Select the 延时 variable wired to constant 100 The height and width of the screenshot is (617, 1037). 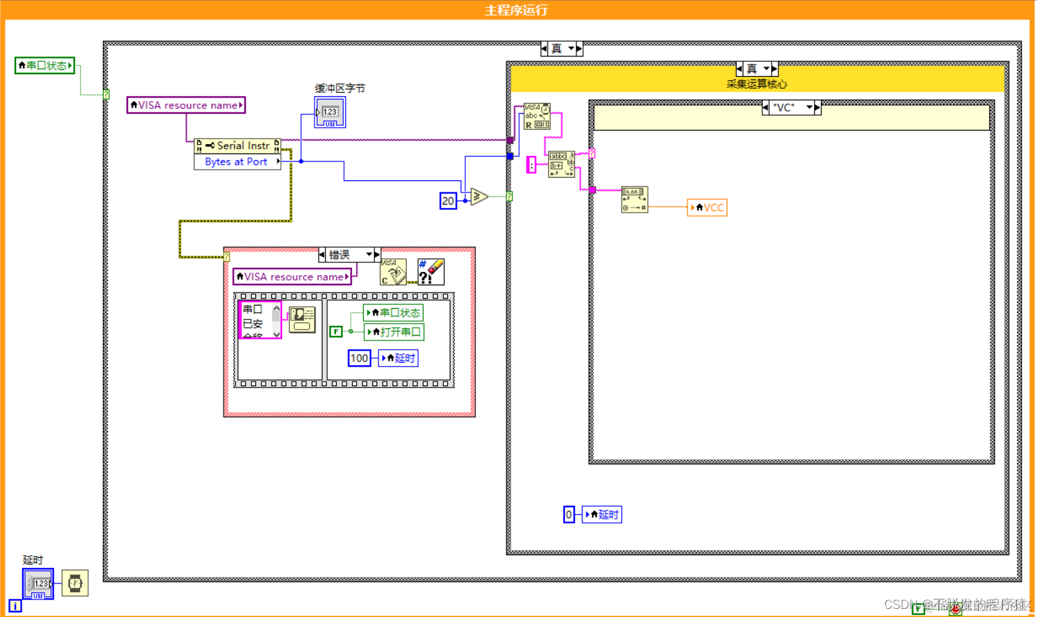[x=399, y=358]
